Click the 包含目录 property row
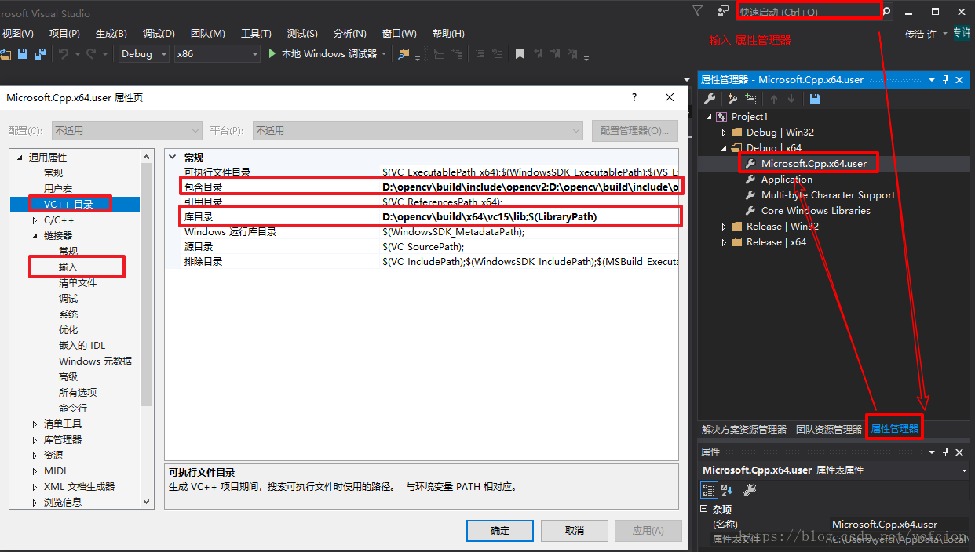 (x=430, y=187)
